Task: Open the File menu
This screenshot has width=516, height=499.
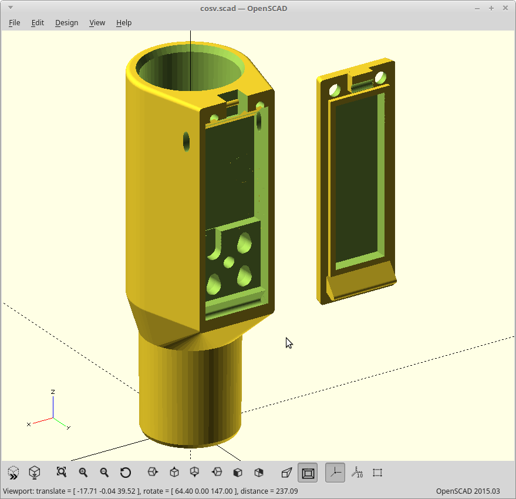Action: tap(15, 22)
